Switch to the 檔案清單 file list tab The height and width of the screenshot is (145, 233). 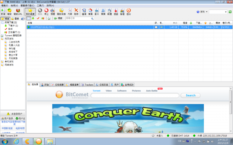(72, 85)
